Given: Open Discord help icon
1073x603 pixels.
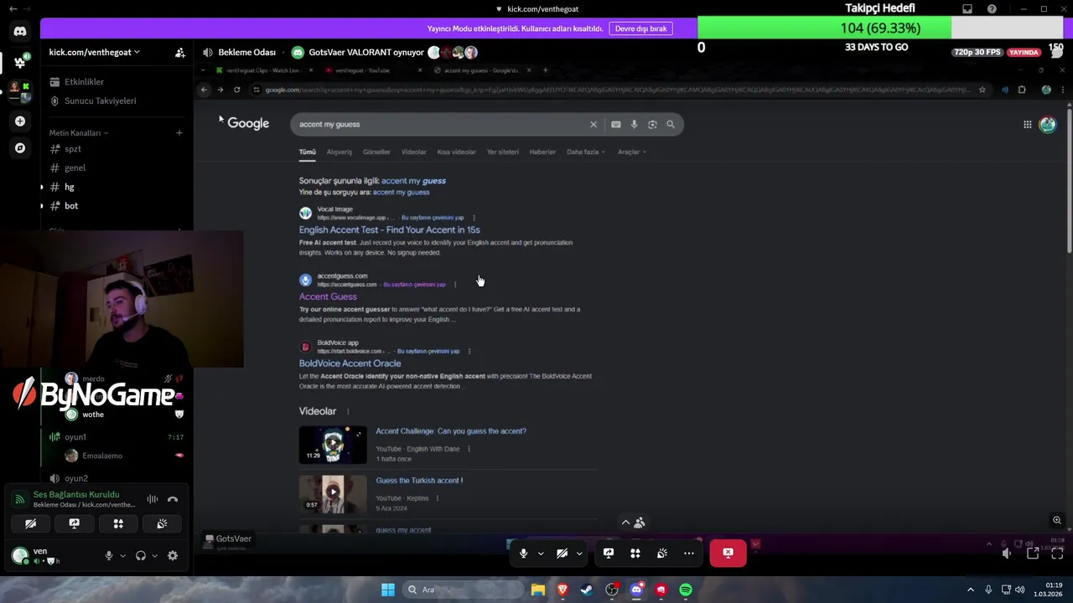Looking at the screenshot, I should [993, 9].
